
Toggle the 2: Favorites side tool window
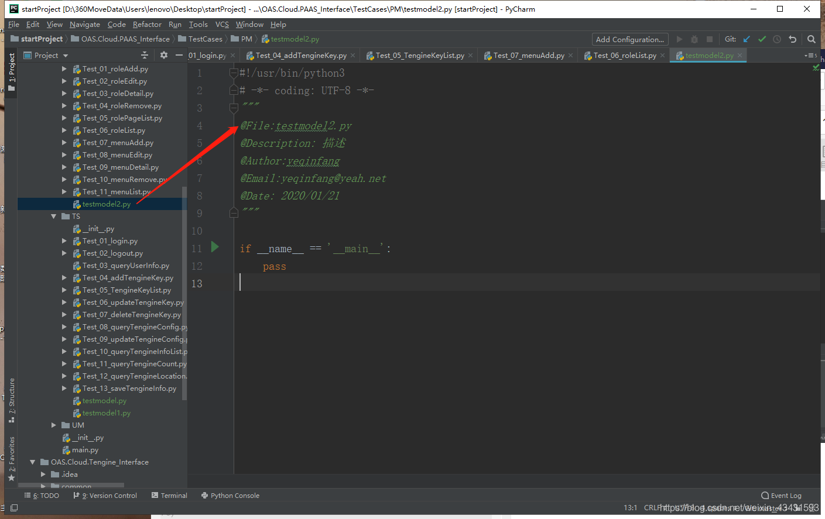(x=11, y=459)
